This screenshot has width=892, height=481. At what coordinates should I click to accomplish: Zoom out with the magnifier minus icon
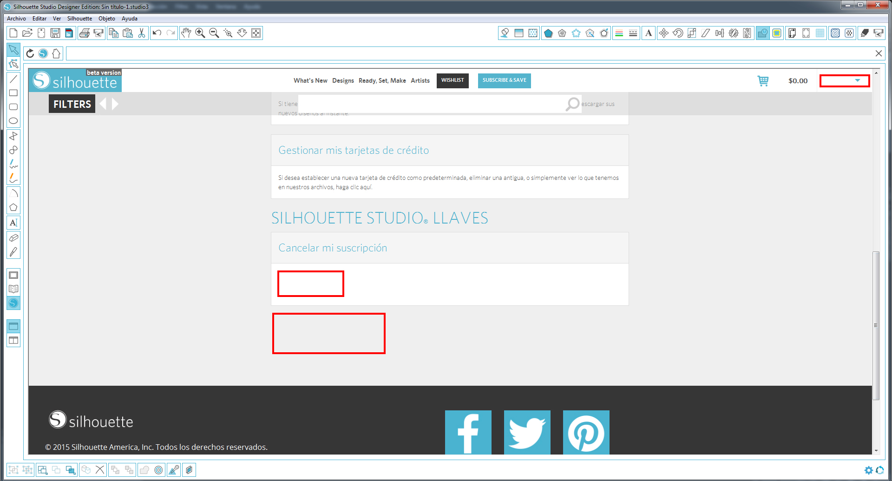214,33
